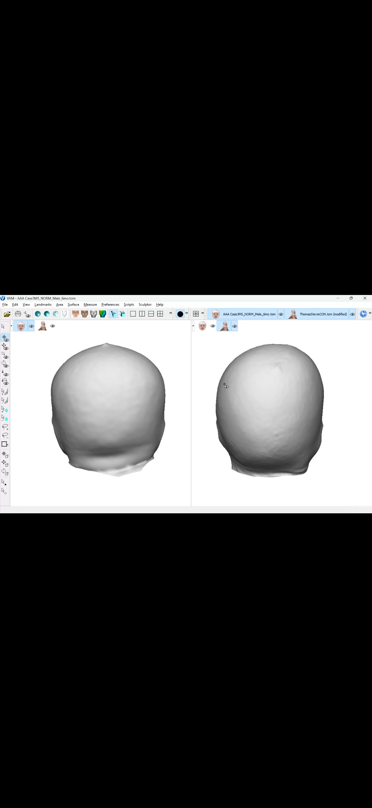Toggle sitting-baby model eye in left viewport

point(53,326)
